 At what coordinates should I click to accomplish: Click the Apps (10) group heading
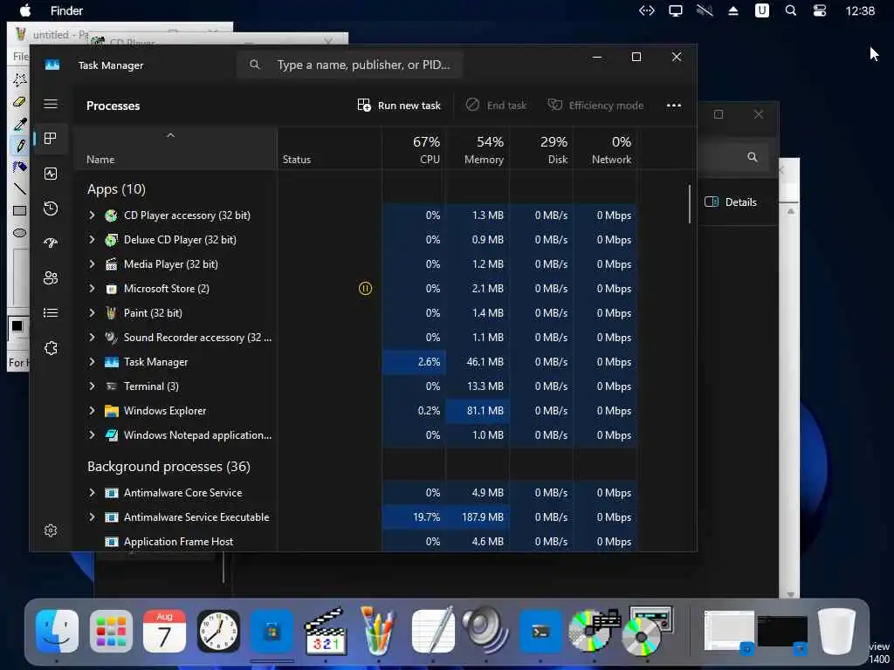tap(116, 189)
